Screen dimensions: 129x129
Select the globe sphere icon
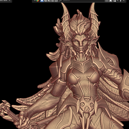(x=53, y=1)
